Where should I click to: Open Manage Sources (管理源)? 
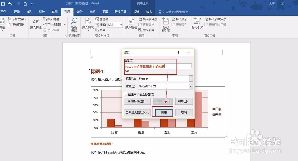click(x=102, y=19)
